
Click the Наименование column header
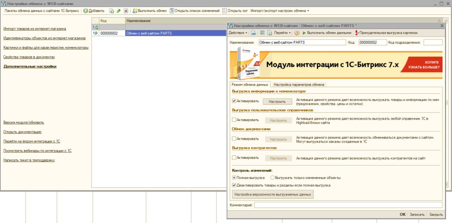pyautogui.click(x=176, y=21)
